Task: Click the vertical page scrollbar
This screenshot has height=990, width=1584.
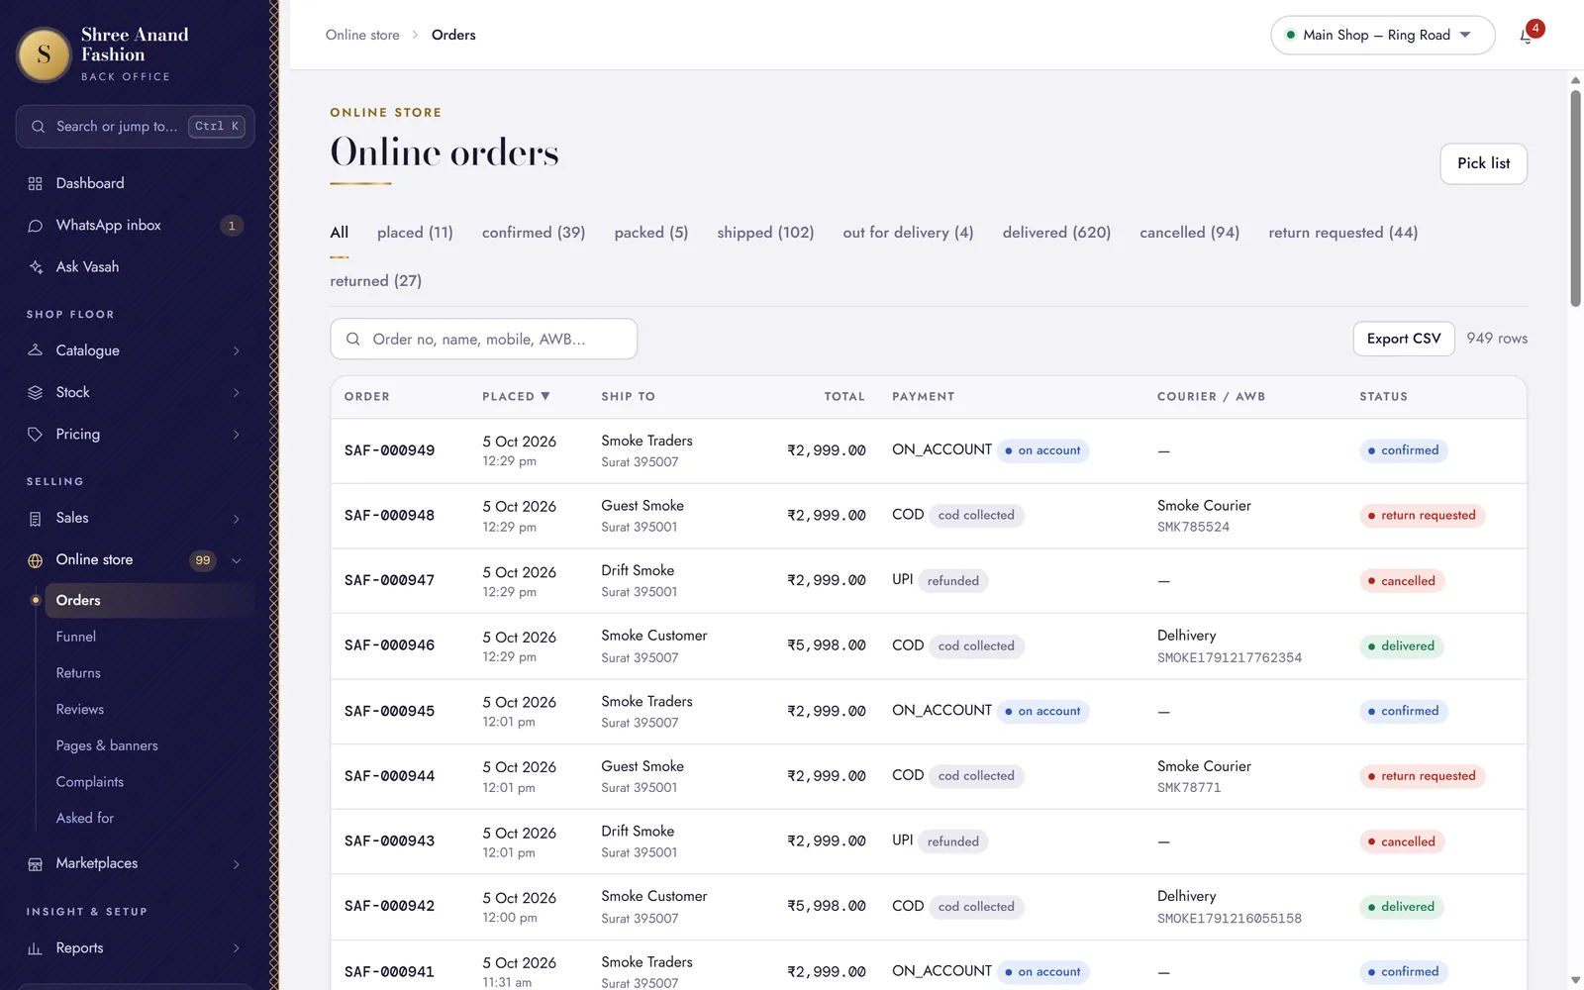Action: (1575, 198)
